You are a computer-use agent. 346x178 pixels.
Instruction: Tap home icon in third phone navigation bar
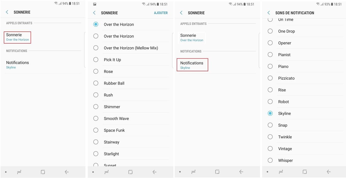(217, 172)
